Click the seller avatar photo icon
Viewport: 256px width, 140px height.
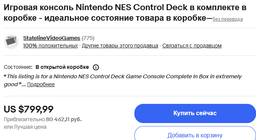pos(11,42)
